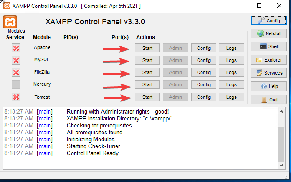View the MySQL Logs
The width and height of the screenshot is (291, 182).
[x=231, y=60]
